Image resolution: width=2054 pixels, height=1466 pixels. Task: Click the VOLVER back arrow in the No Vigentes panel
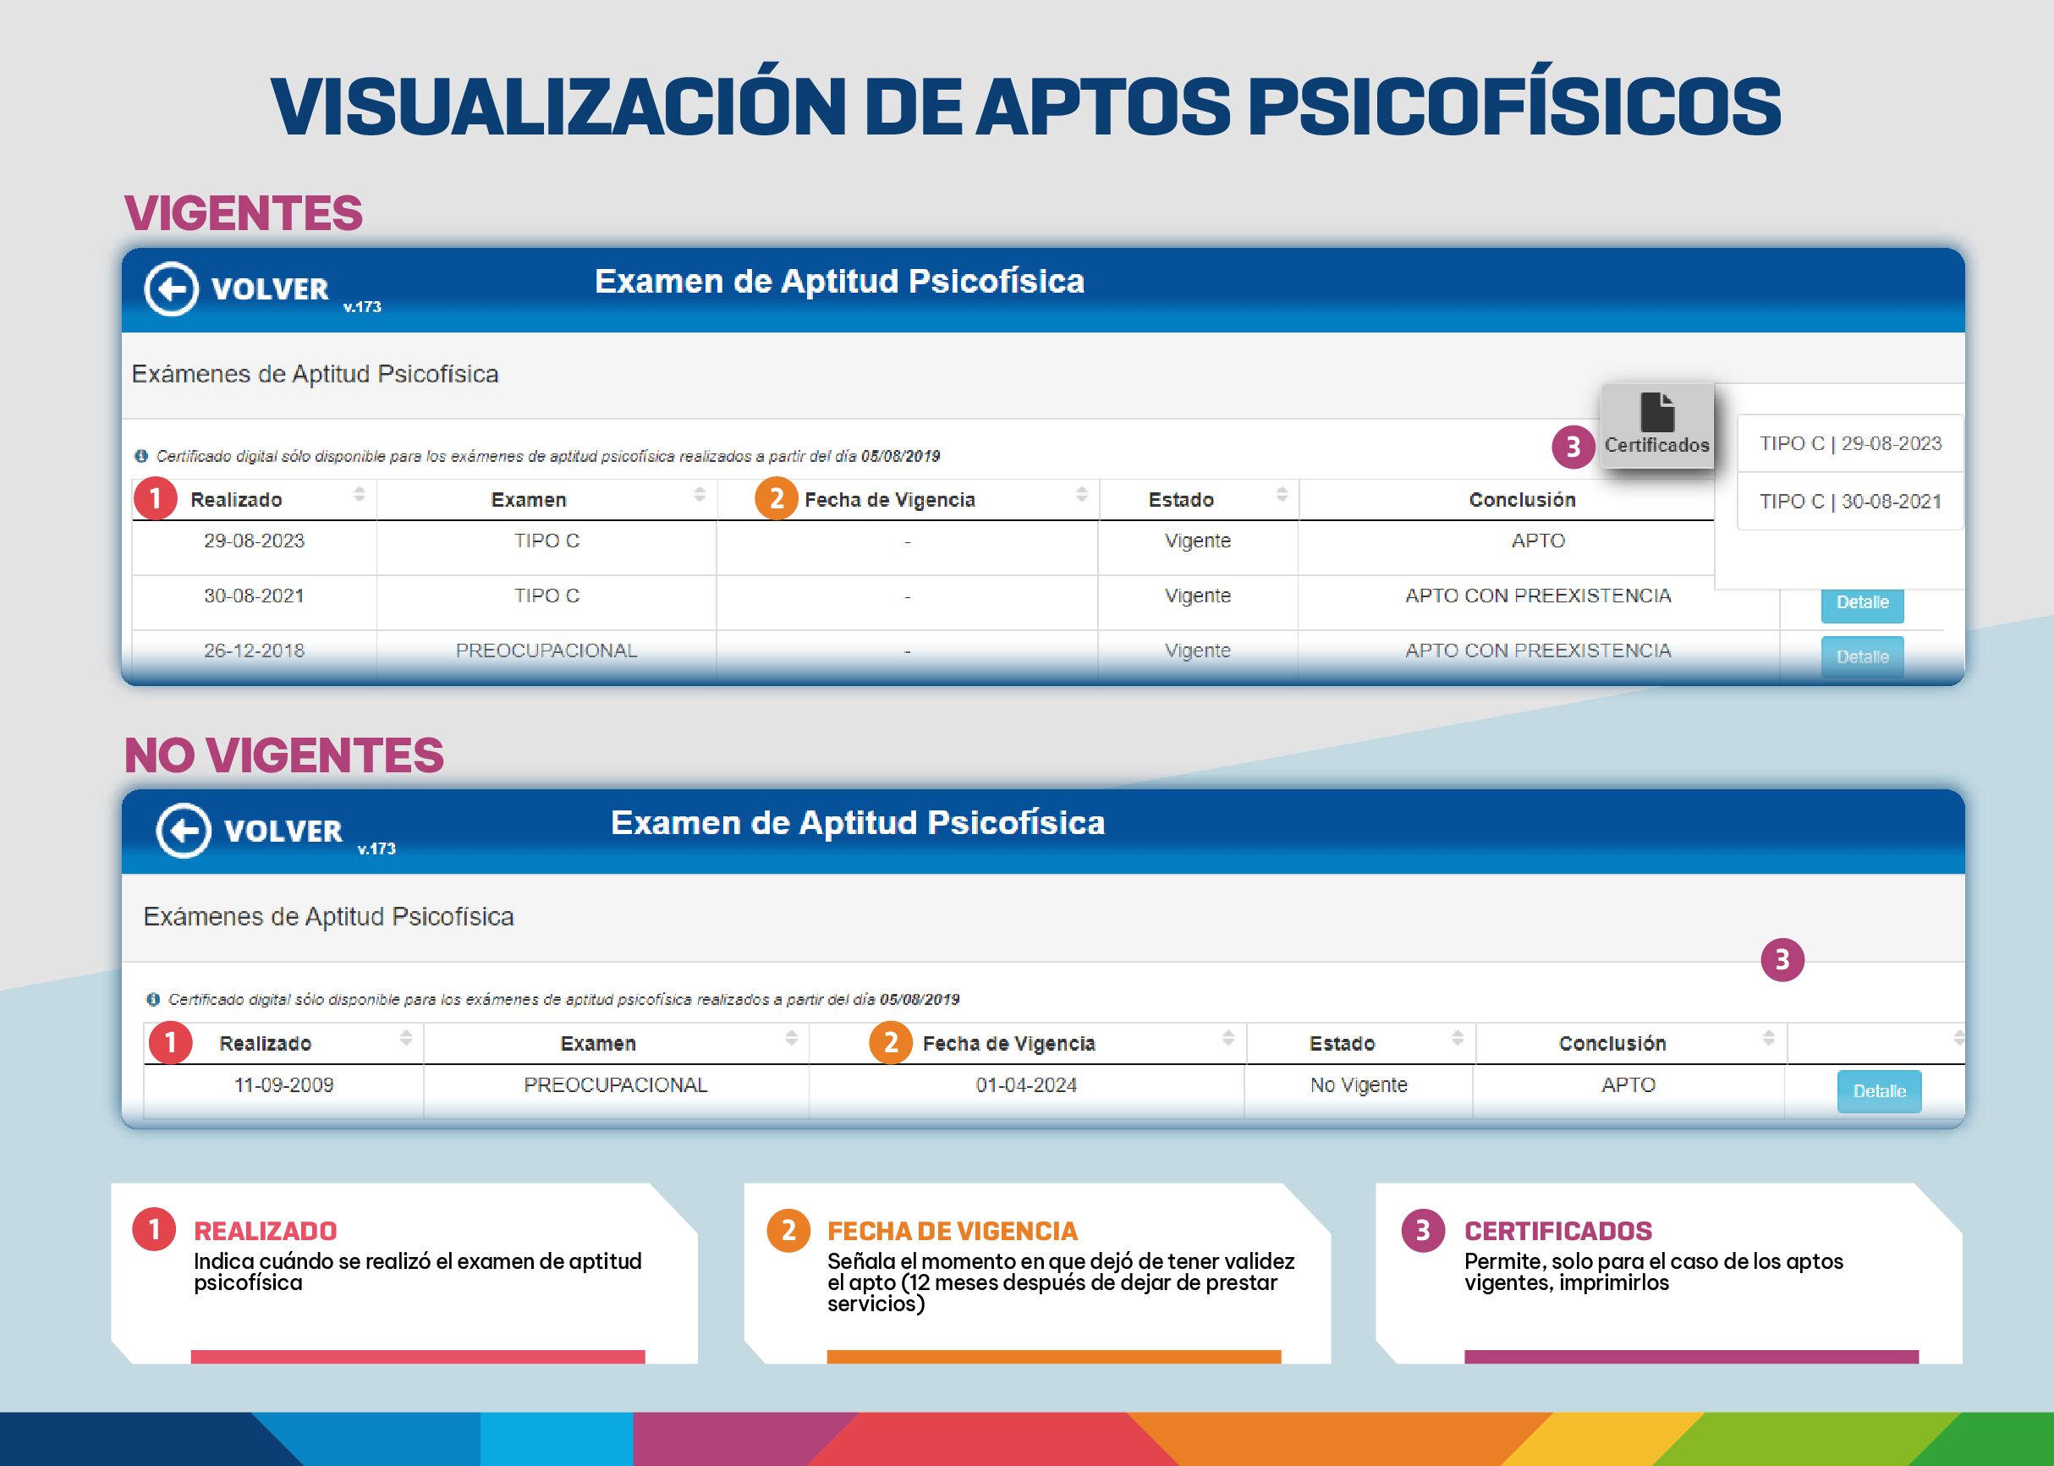(x=184, y=831)
